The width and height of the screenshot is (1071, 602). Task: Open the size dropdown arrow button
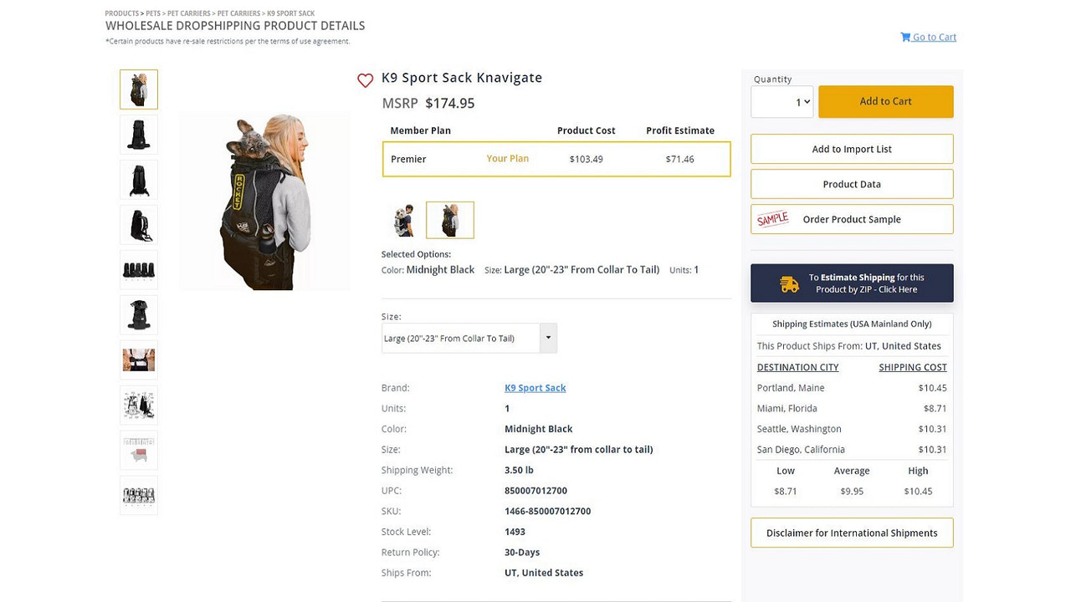point(548,338)
